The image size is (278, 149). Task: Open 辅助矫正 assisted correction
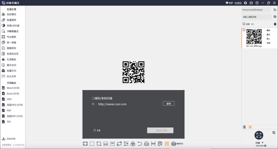[177, 144]
